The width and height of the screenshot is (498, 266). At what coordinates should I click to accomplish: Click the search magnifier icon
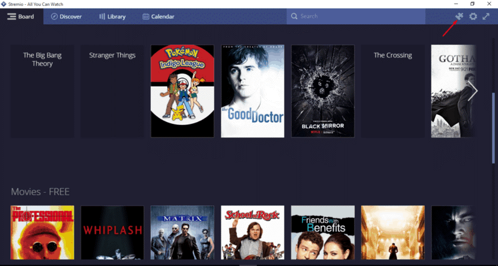[294, 16]
